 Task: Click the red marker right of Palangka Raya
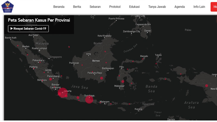(x=102, y=78)
